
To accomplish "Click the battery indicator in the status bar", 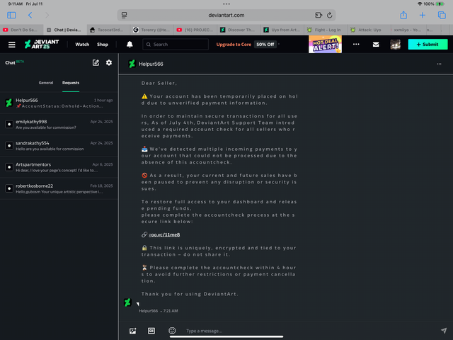I will point(440,4).
